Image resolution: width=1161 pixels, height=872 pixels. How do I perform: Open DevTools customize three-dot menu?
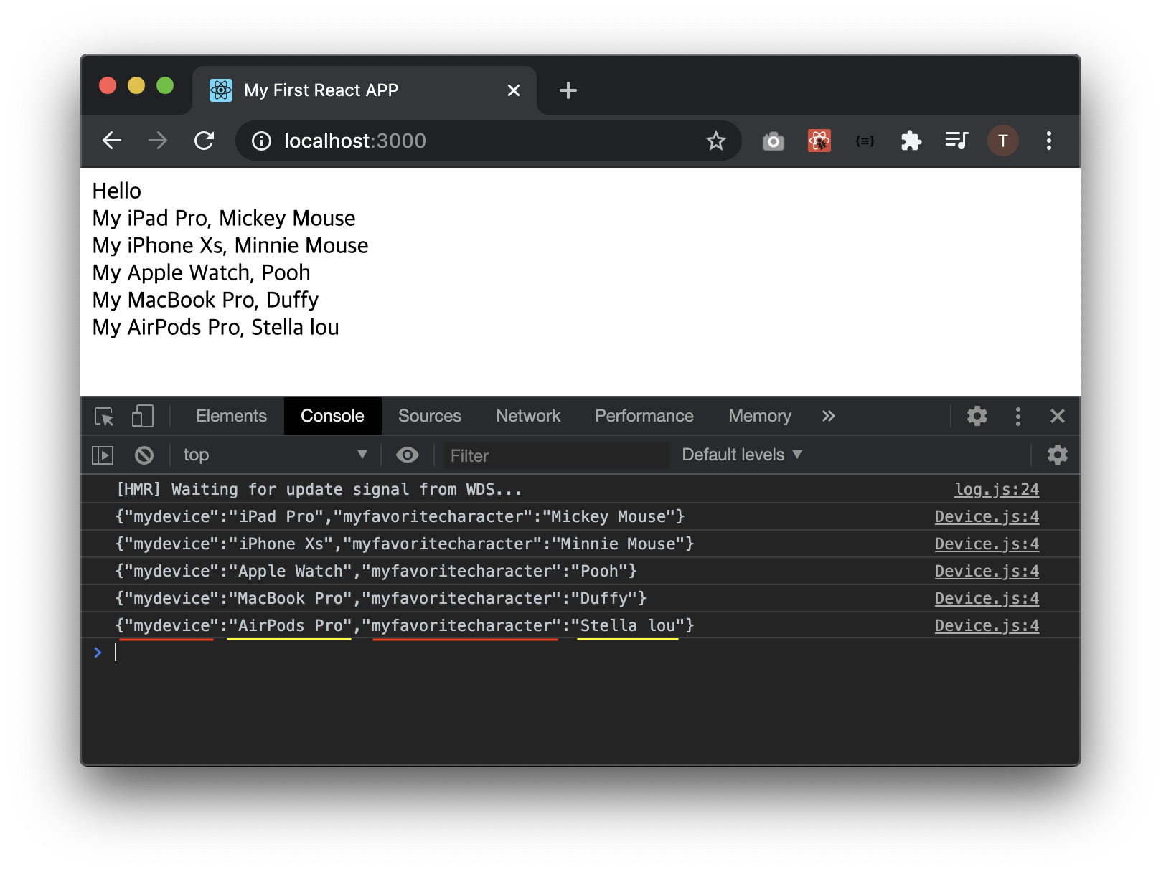(1017, 416)
